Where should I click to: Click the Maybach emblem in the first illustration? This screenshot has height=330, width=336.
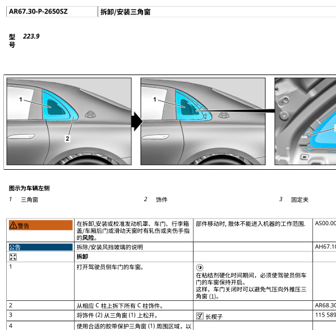point(90,114)
